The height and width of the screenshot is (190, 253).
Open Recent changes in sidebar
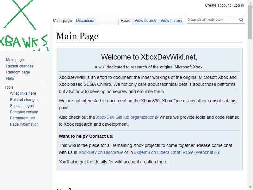pyautogui.click(x=20, y=66)
